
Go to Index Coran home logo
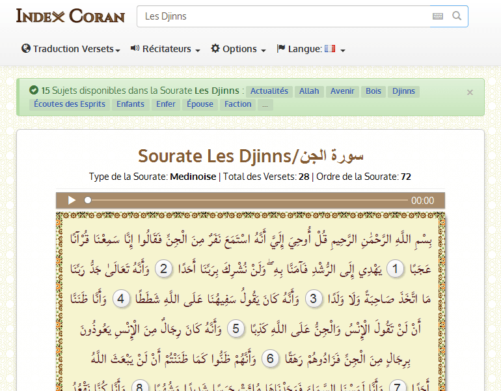70,16
